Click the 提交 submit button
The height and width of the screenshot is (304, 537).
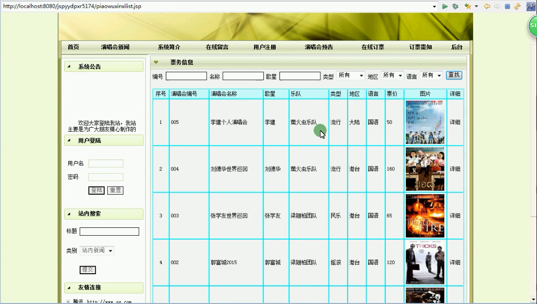pyautogui.click(x=88, y=270)
